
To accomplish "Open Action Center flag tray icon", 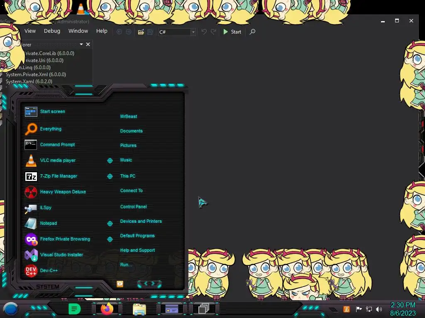I will click(x=359, y=309).
